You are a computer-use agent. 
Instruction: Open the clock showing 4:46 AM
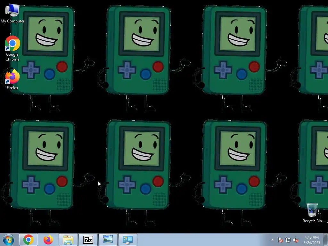[x=312, y=240]
